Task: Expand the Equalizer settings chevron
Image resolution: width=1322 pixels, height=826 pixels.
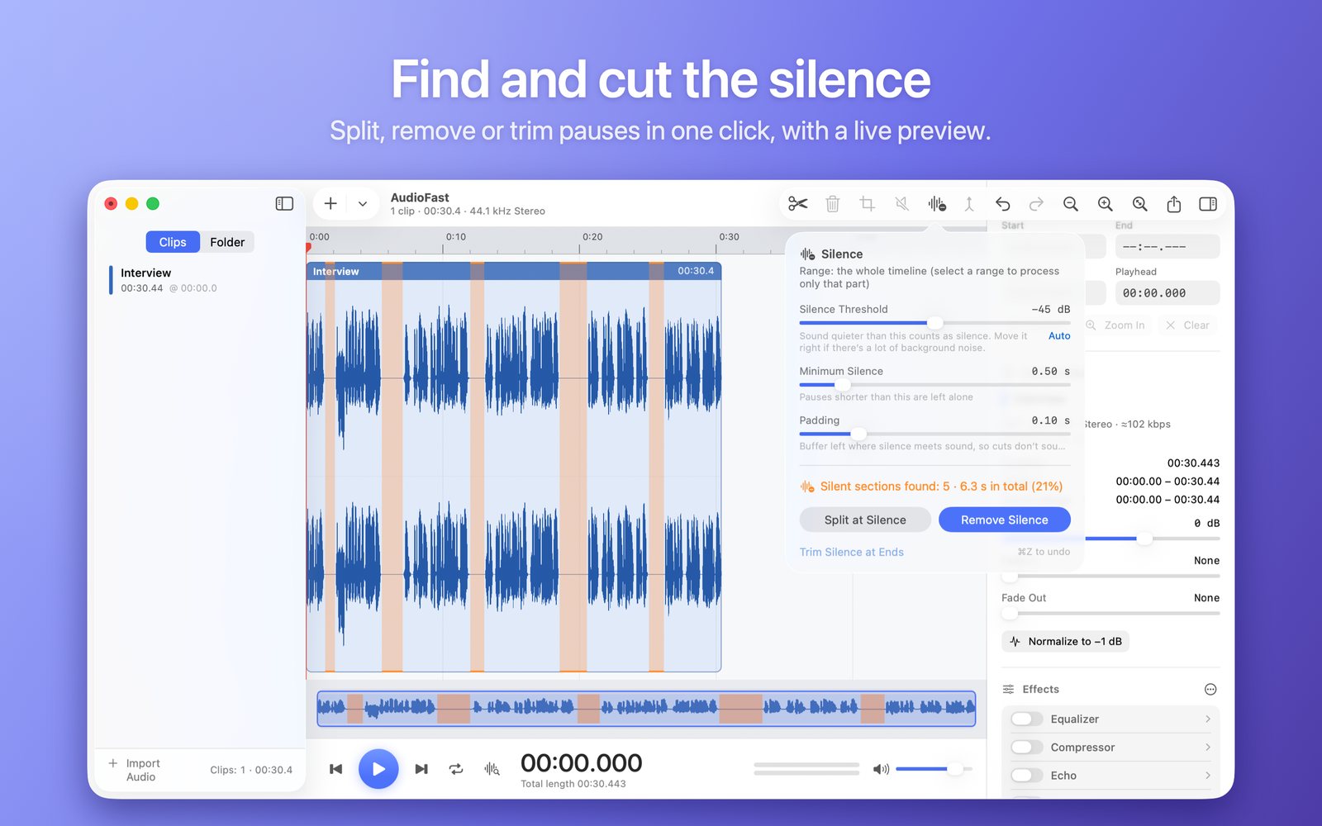Action: (x=1208, y=719)
